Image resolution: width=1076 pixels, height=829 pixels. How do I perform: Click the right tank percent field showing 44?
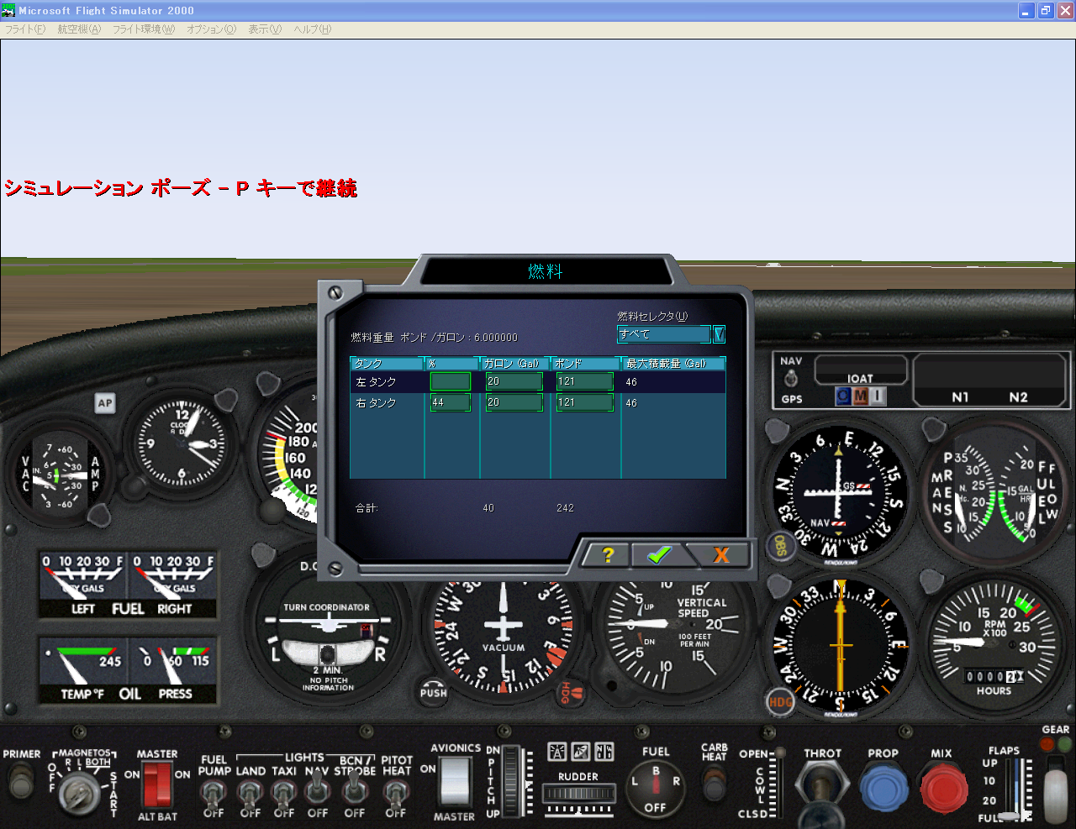click(451, 402)
